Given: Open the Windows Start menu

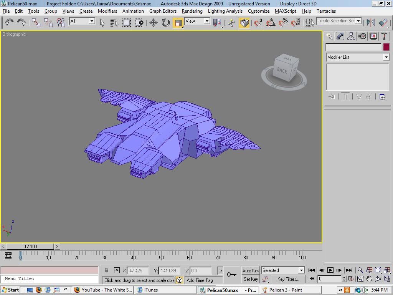Looking at the screenshot, I should (x=10, y=290).
